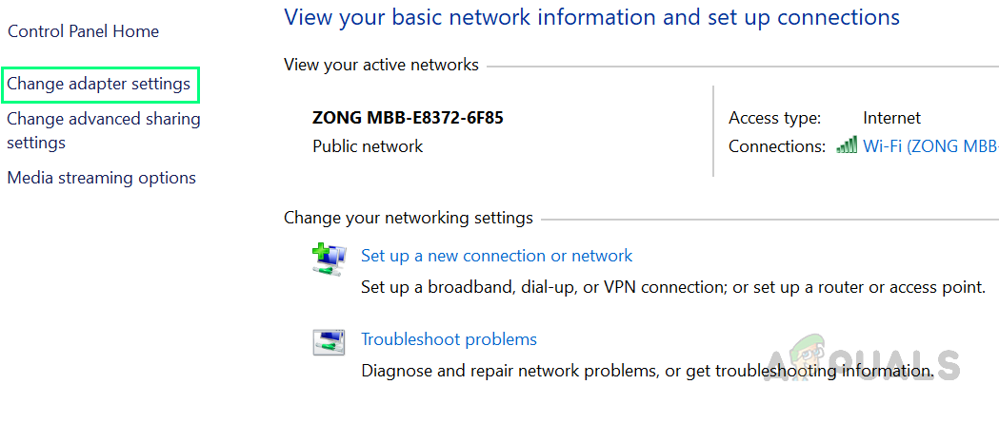Click the Change your networking settings header
This screenshot has height=423, width=999.
tap(408, 218)
